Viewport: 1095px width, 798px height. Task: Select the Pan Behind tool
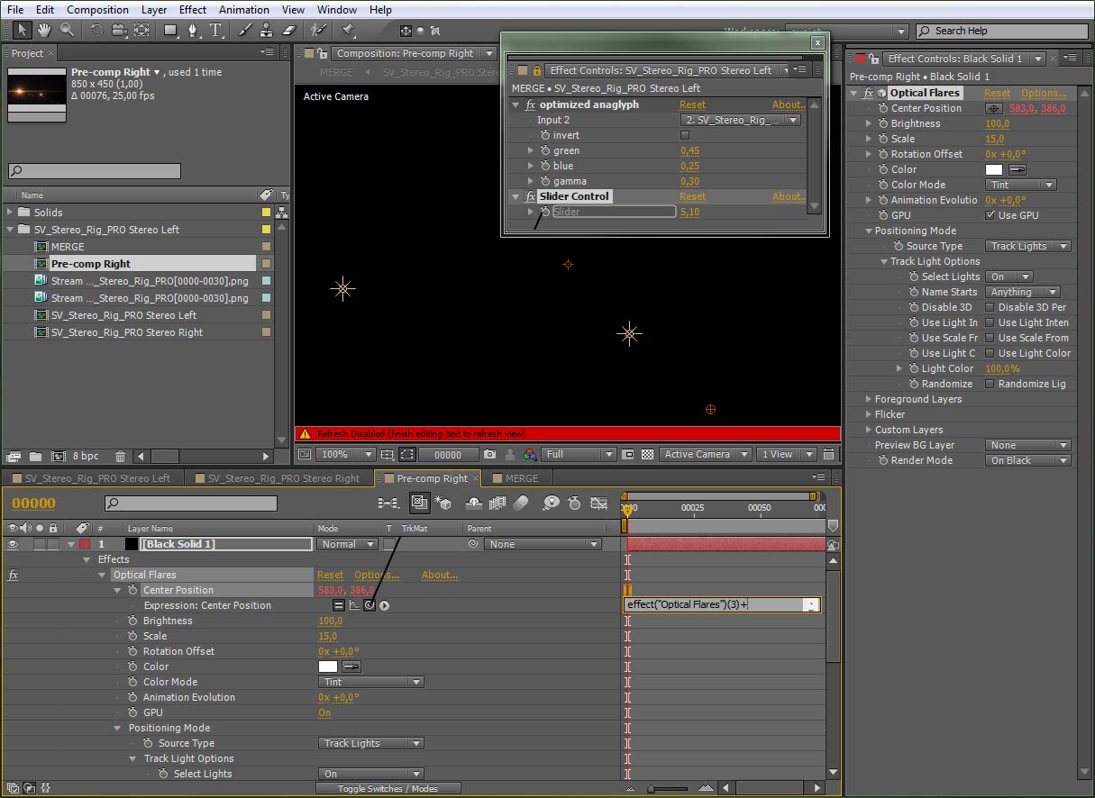(141, 30)
